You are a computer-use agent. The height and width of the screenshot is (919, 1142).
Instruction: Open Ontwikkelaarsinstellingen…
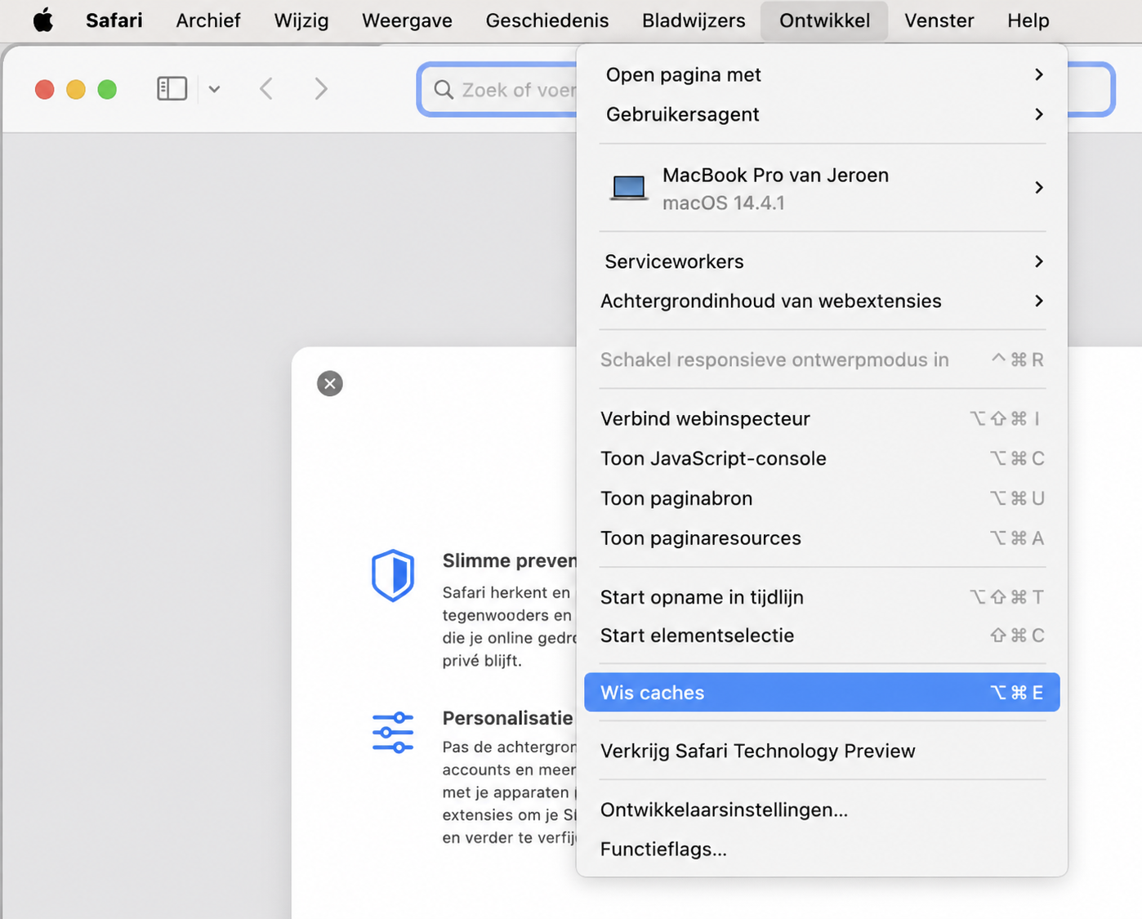[823, 810]
